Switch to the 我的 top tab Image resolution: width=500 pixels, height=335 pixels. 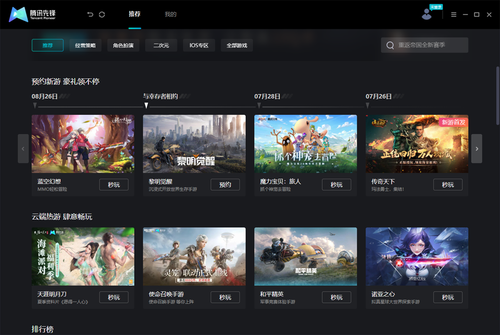click(x=171, y=14)
